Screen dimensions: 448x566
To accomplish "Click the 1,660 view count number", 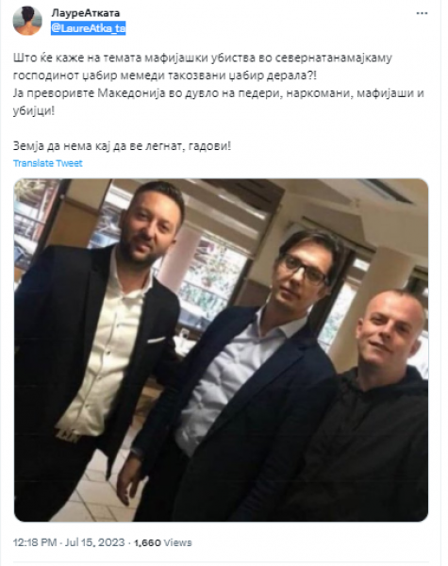I will (147, 542).
